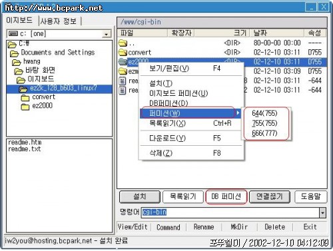This screenshot has width=333, height=251.
Task: Click MkDir in bottom bar
Action: coord(239,227)
